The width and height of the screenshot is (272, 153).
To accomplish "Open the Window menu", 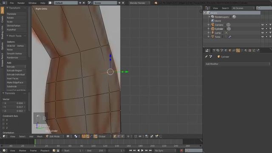I will click(x=32, y=3).
